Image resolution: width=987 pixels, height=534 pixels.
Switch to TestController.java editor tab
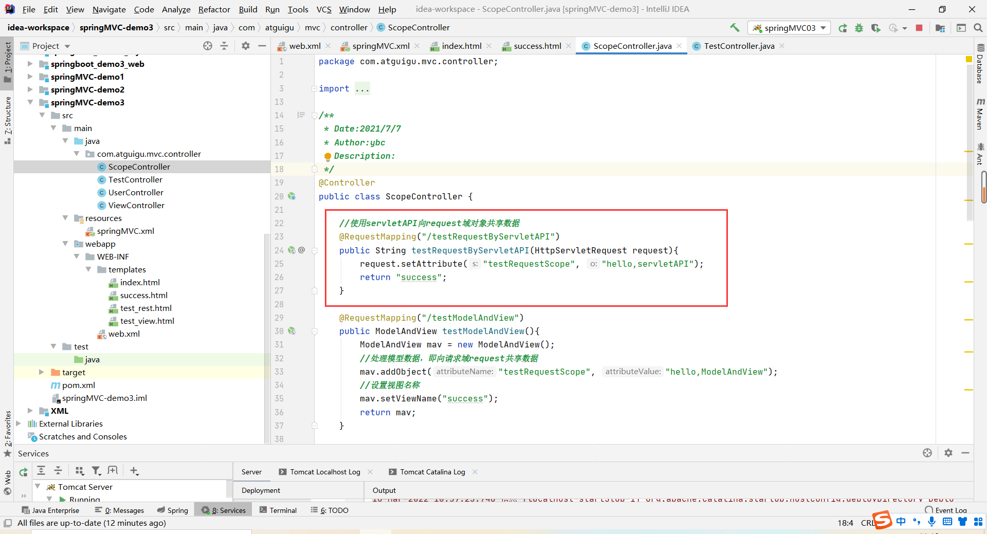pyautogui.click(x=739, y=46)
